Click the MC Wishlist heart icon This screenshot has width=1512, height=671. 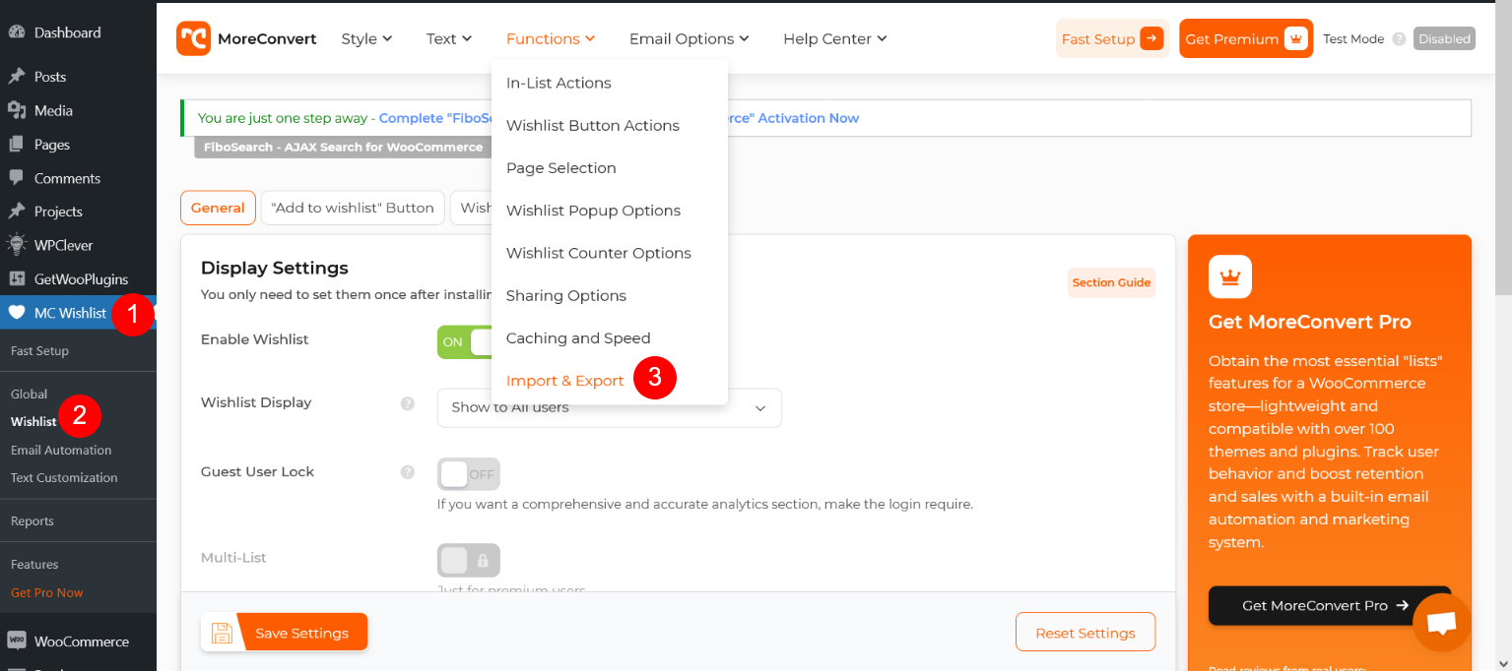(16, 313)
